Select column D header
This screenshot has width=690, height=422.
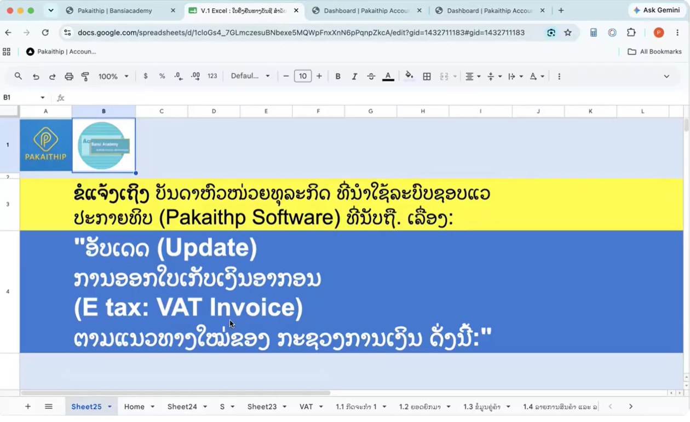(214, 111)
